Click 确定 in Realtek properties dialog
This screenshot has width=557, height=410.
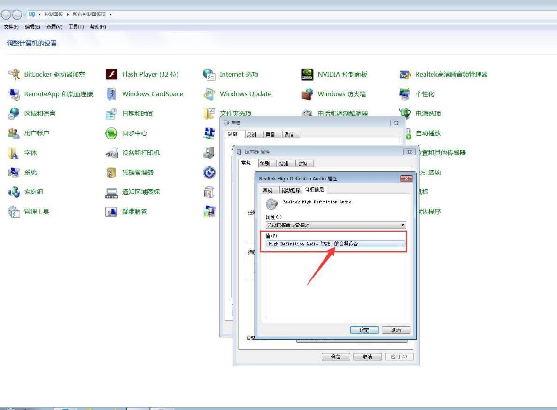[x=364, y=330]
